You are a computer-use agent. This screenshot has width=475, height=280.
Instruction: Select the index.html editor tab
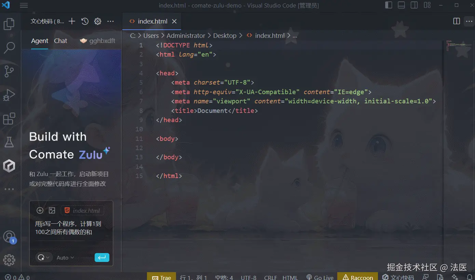152,21
